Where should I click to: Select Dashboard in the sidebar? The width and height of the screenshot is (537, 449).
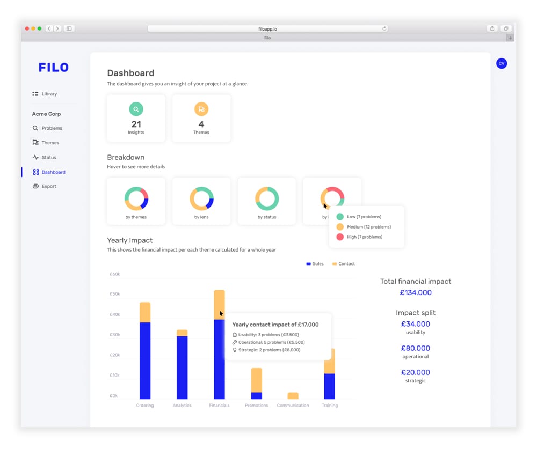(49, 172)
